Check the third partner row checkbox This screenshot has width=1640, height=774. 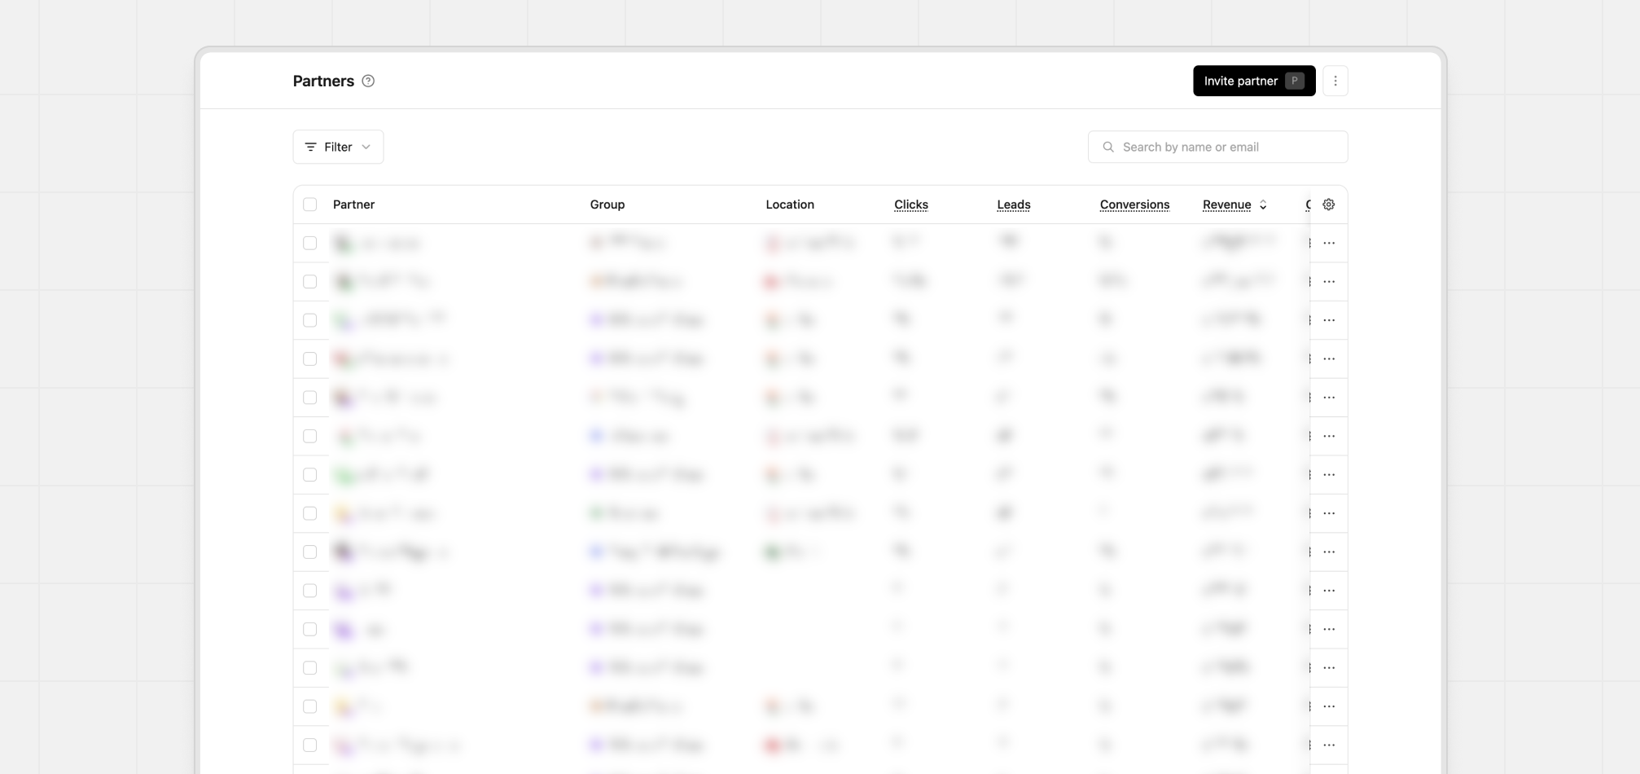(309, 320)
